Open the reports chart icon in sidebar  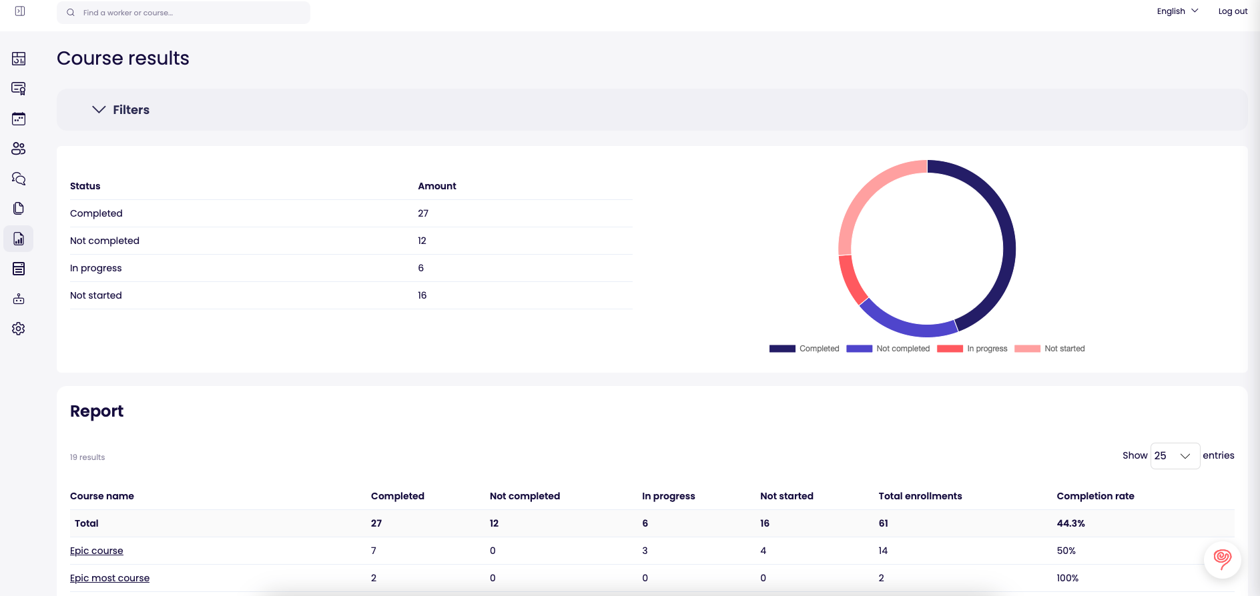click(19, 239)
